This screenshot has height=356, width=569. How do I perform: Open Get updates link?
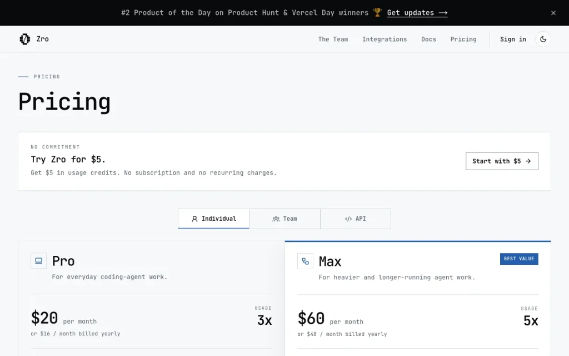tap(417, 13)
